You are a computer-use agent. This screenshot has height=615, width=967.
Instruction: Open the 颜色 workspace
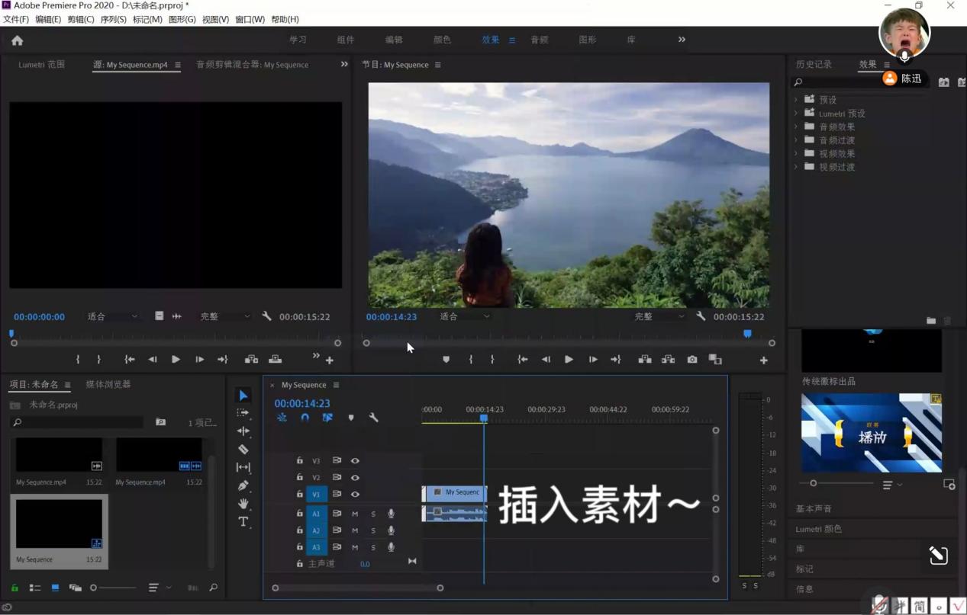pyautogui.click(x=442, y=40)
